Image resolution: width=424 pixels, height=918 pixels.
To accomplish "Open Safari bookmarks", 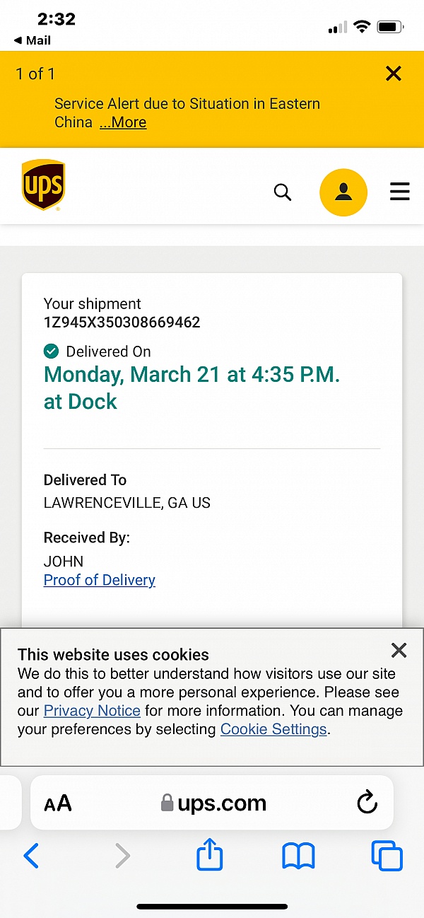I will tap(298, 857).
